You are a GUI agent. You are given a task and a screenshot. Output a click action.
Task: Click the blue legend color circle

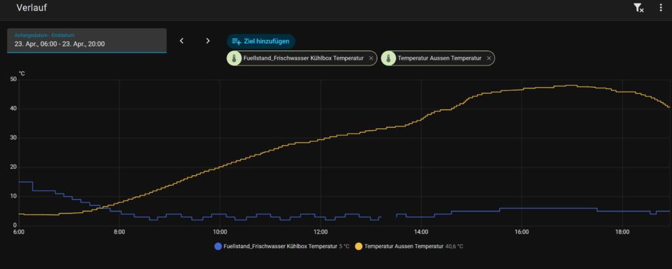219,247
